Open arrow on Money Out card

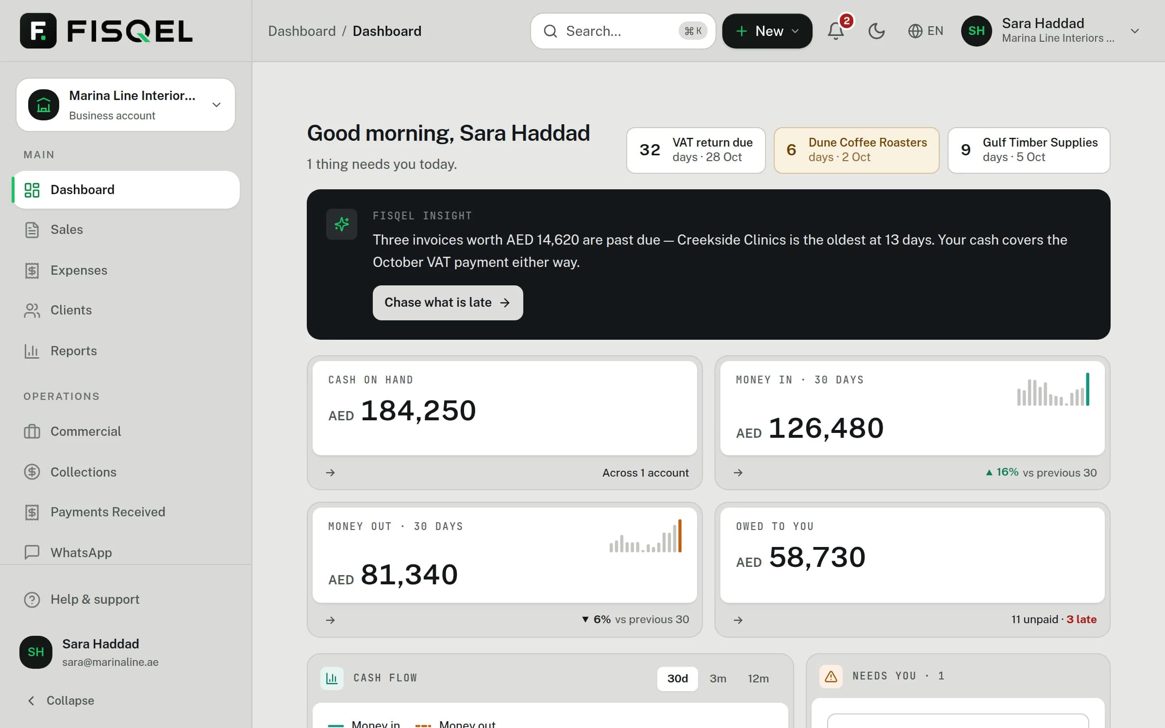coord(331,620)
